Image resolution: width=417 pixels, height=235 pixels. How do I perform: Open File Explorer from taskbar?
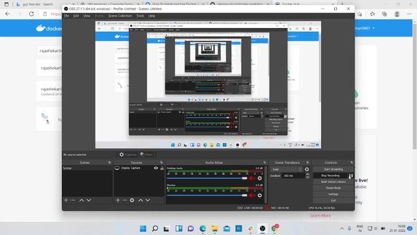(x=214, y=228)
